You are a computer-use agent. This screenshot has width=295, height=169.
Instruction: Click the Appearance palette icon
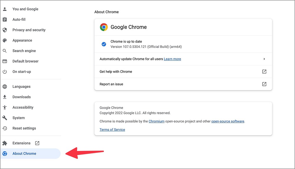click(5, 40)
